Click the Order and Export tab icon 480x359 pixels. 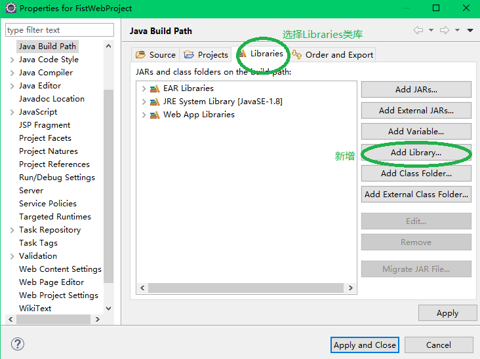[x=296, y=54]
